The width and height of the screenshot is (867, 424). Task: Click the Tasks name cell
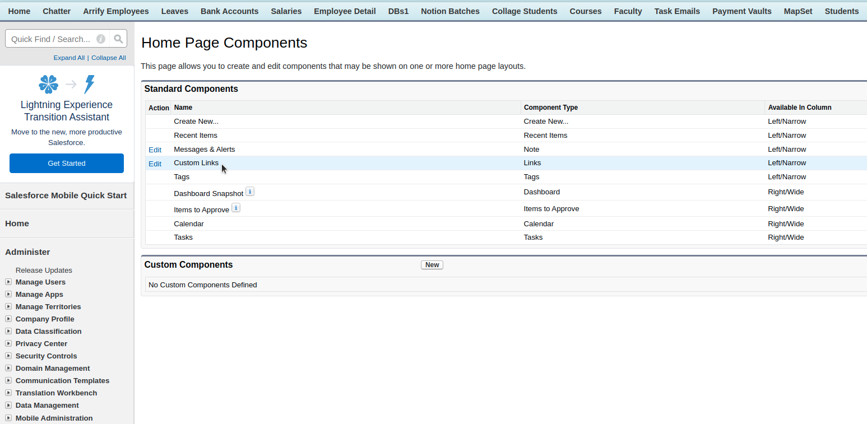point(183,237)
